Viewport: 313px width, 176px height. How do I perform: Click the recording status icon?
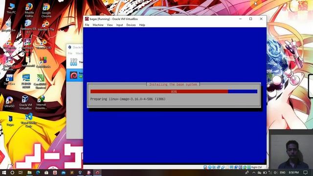236,167
